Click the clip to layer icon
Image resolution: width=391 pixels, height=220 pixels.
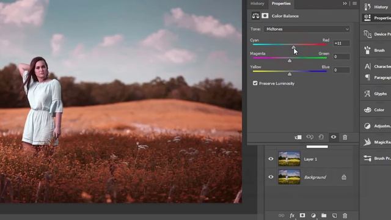coord(298,137)
